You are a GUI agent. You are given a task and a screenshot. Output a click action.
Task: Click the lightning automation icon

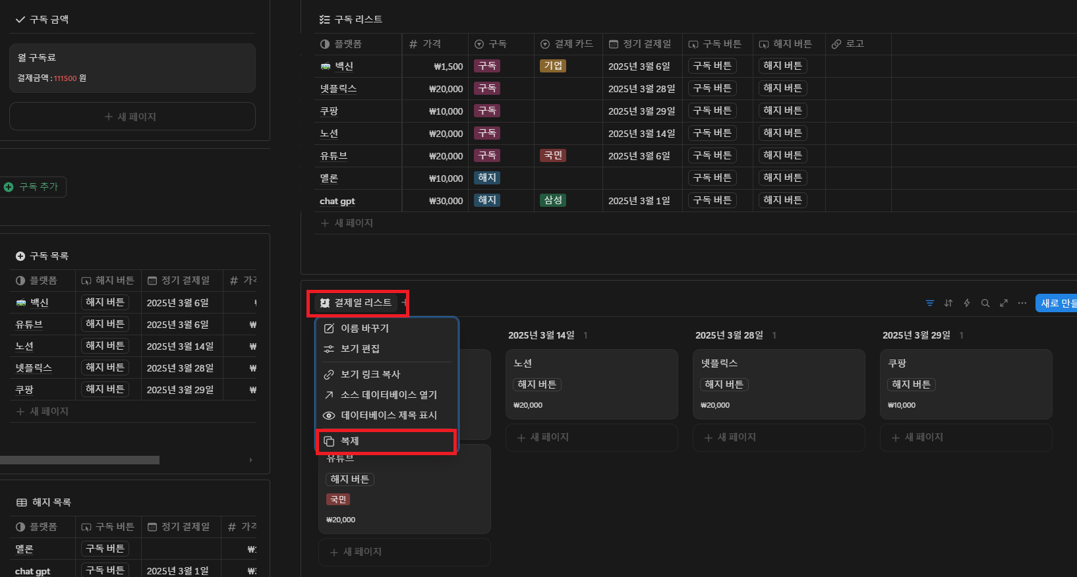pyautogui.click(x=966, y=303)
